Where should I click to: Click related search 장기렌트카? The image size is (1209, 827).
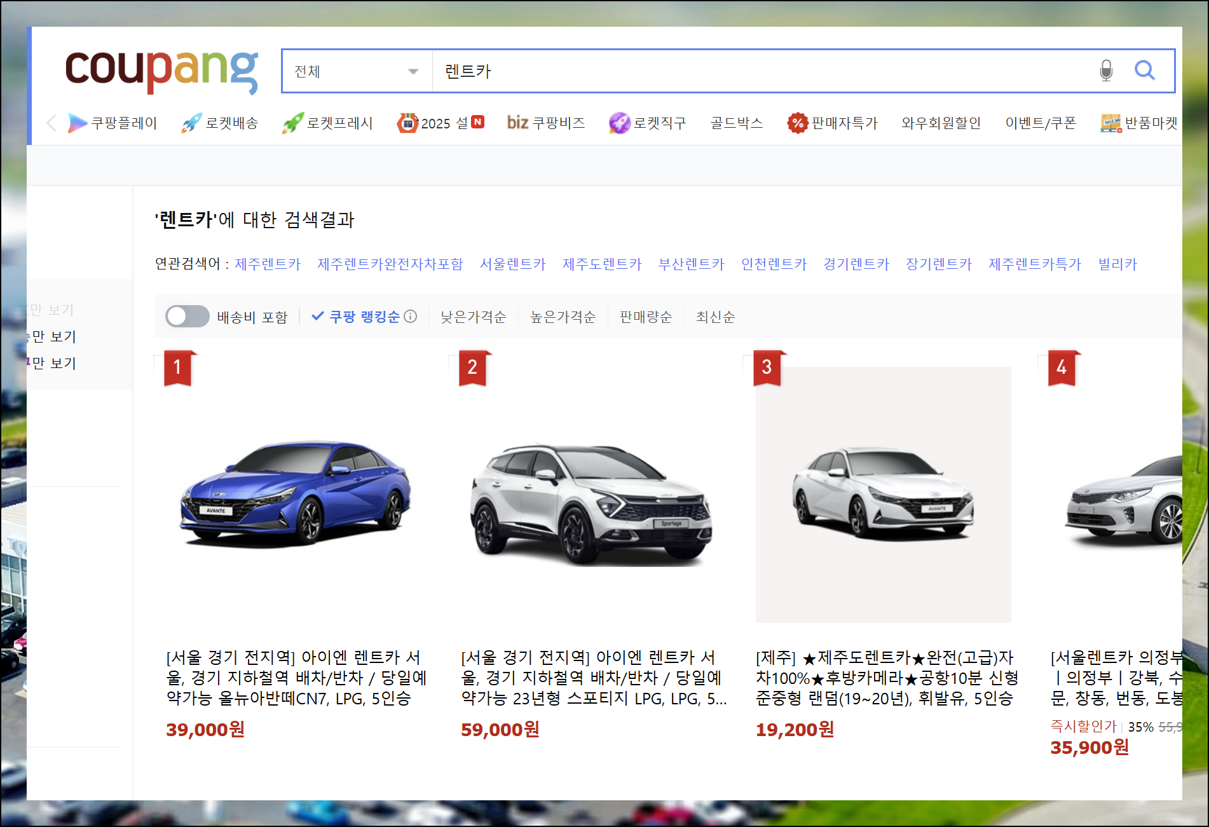click(939, 264)
